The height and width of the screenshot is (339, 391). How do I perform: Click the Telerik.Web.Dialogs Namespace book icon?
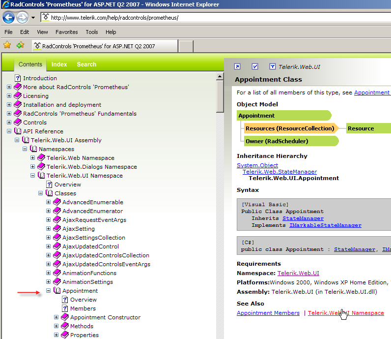pos(41,166)
